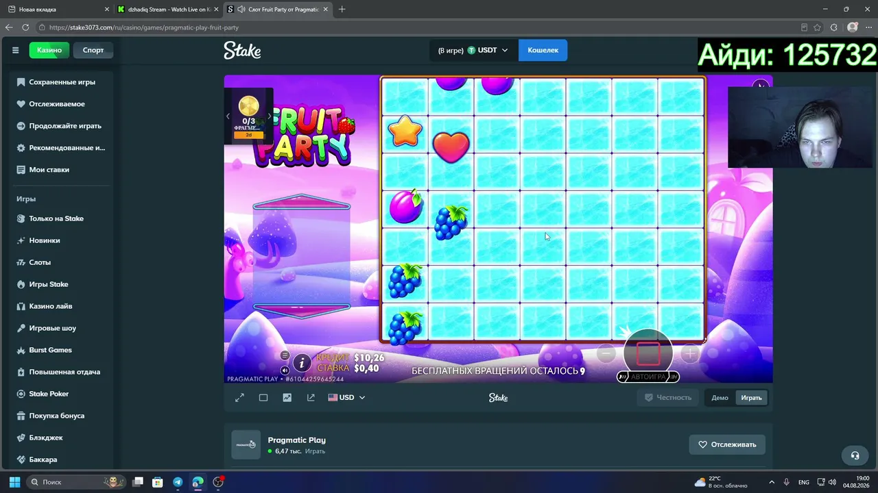The width and height of the screenshot is (878, 493).
Task: Open the USDT balance dropdown
Action: (473, 50)
